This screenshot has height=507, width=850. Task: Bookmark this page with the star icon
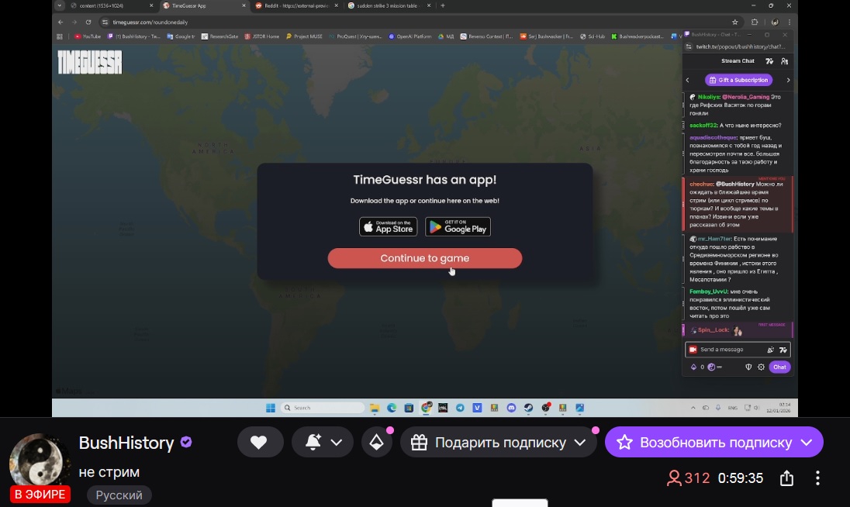pyautogui.click(x=735, y=22)
